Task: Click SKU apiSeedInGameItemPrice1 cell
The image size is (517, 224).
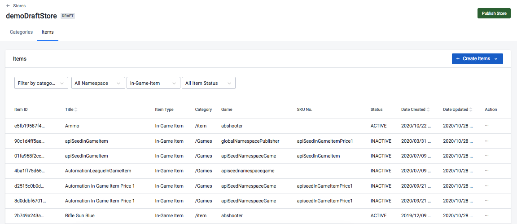Action: [x=325, y=141]
